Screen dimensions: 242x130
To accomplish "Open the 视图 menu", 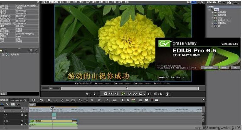I will (75, 2).
